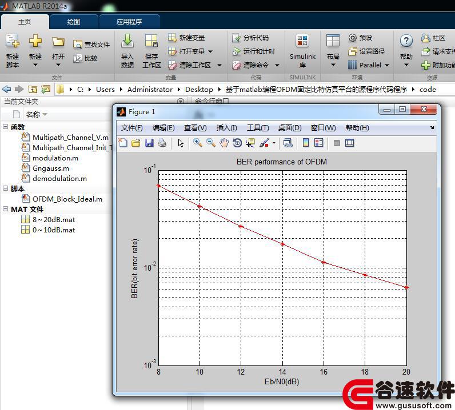Open the Layout (布局) dropdown arrow
Image resolution: width=455 pixels, height=410 pixels.
click(x=333, y=65)
